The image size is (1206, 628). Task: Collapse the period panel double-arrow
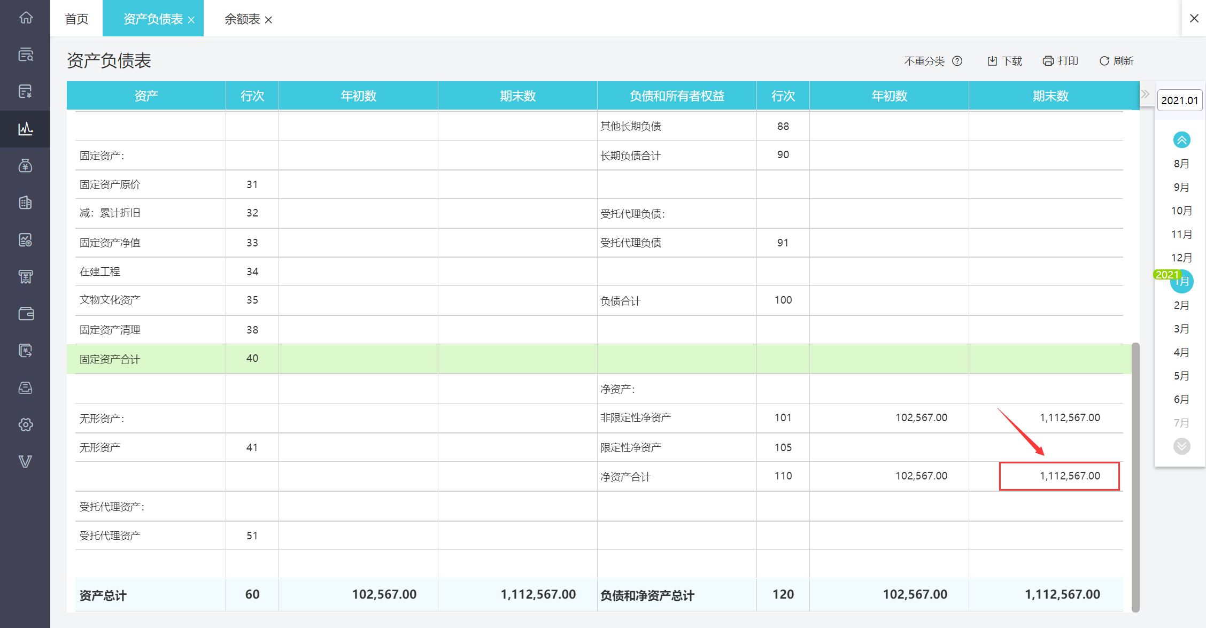coord(1145,95)
